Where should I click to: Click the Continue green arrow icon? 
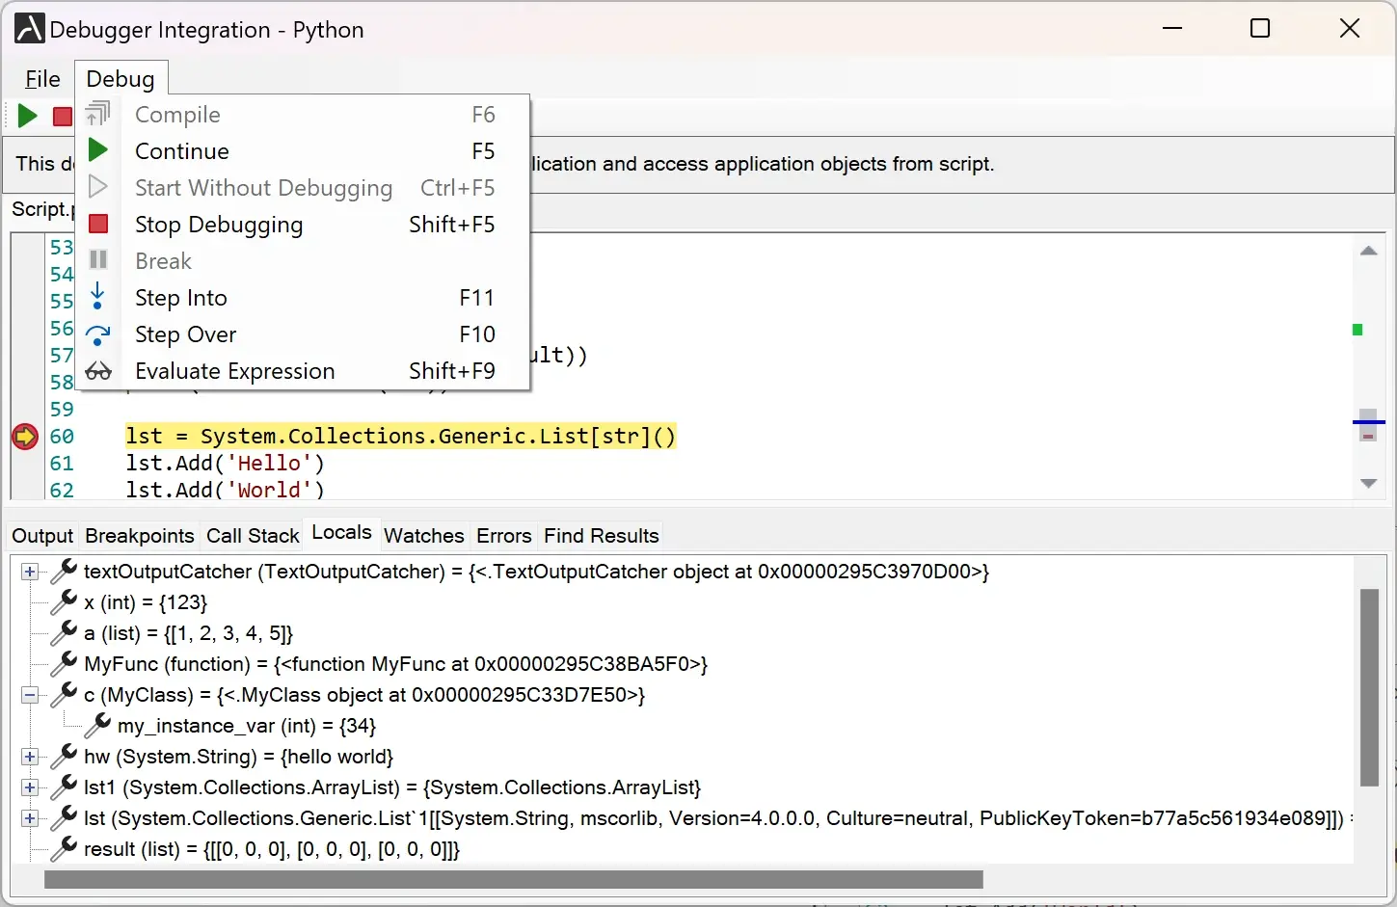tap(97, 150)
